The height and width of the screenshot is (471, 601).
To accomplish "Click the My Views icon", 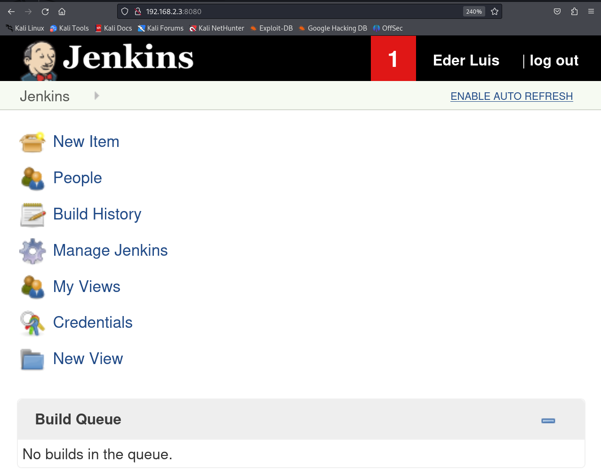I will 32,287.
